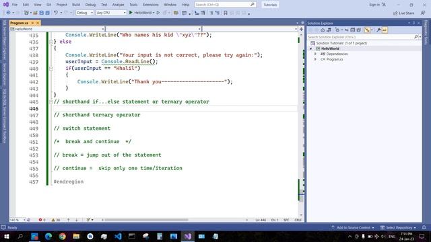The height and width of the screenshot is (242, 431).
Task: Open HelloWorld startup project dropdown arrow
Action: coord(154,13)
